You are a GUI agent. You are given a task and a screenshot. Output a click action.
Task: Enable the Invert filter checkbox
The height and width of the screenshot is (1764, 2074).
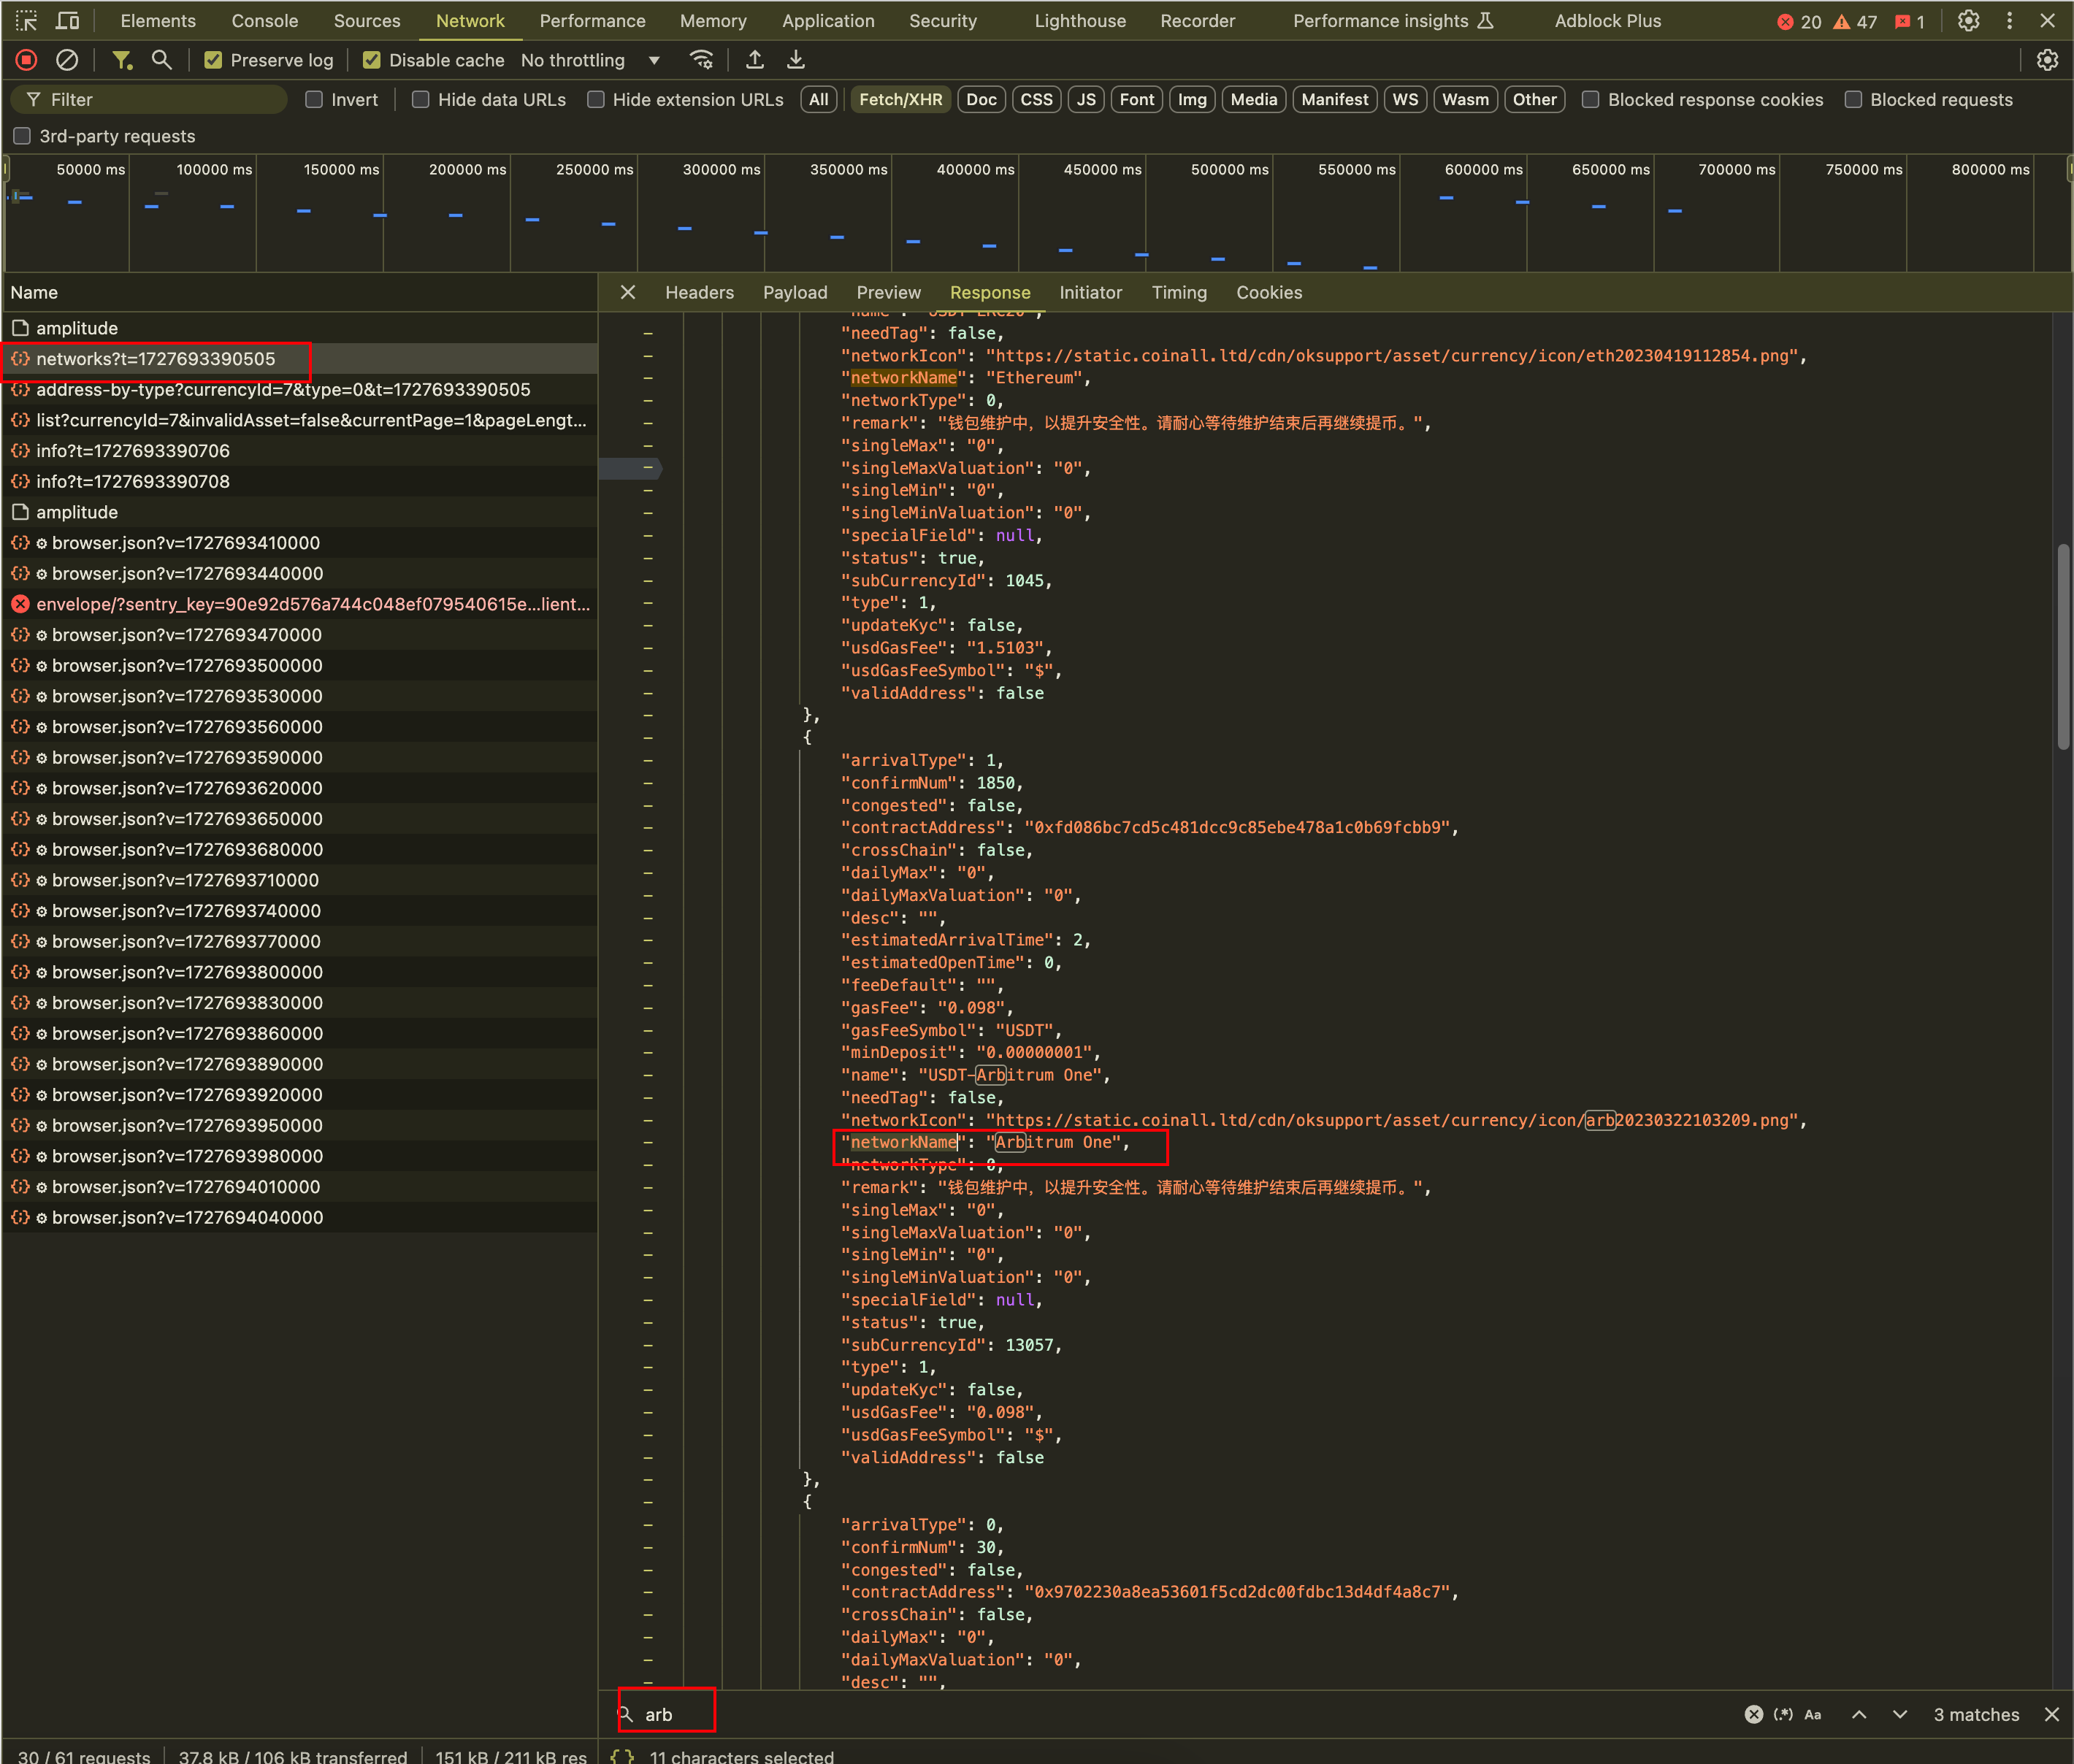pyautogui.click(x=314, y=99)
